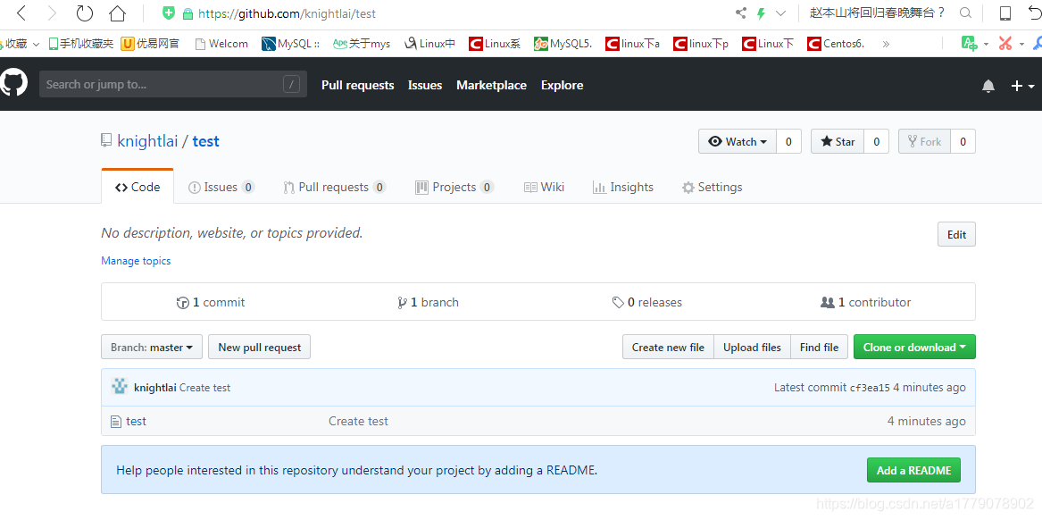
Task: Click the green shield security icon
Action: pos(170,13)
